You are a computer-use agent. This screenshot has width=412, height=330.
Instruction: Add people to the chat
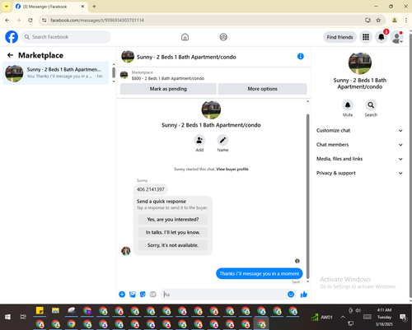[x=199, y=140]
